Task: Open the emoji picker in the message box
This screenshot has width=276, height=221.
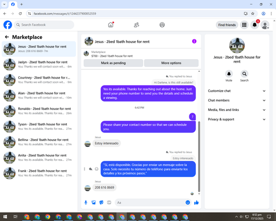Action: click(x=188, y=202)
